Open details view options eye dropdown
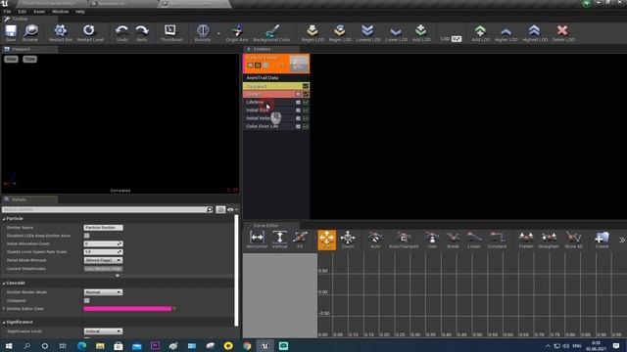The height and width of the screenshot is (352, 627). (x=232, y=209)
